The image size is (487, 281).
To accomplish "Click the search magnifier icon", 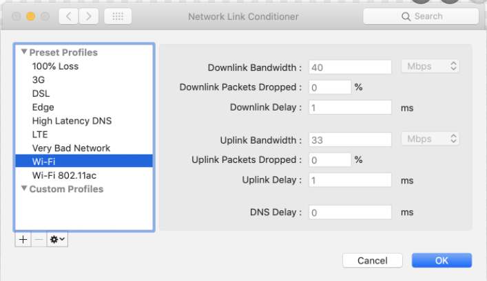I will click(406, 16).
